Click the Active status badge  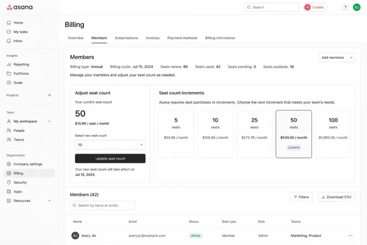click(195, 236)
